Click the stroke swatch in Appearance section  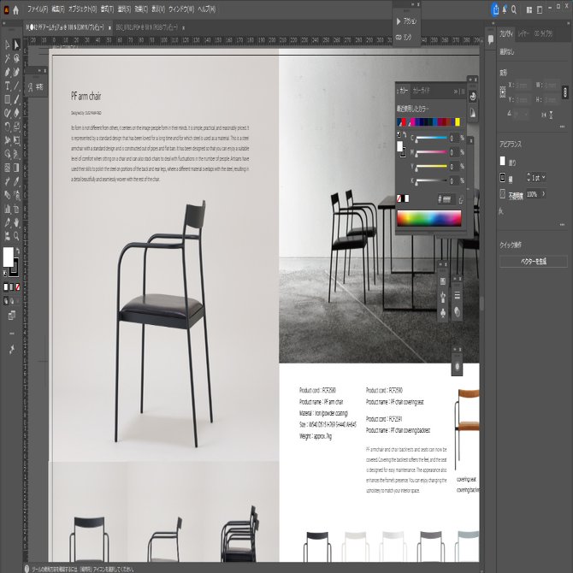tap(503, 178)
